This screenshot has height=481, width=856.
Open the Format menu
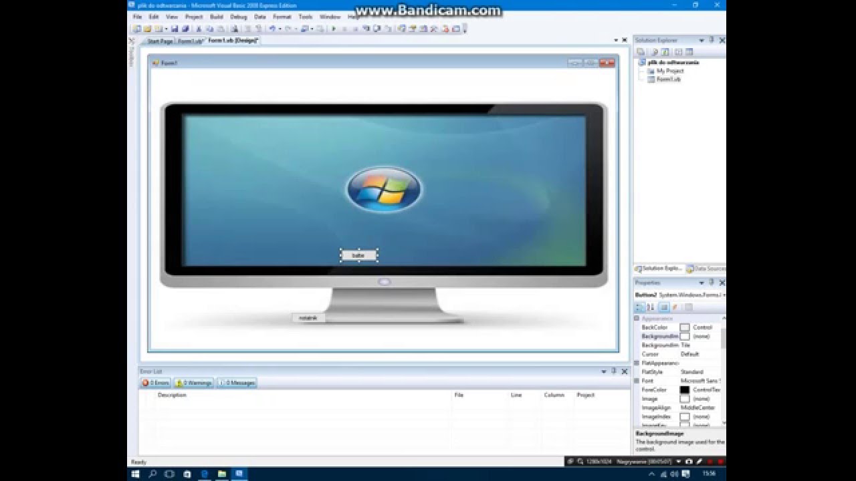click(x=282, y=17)
